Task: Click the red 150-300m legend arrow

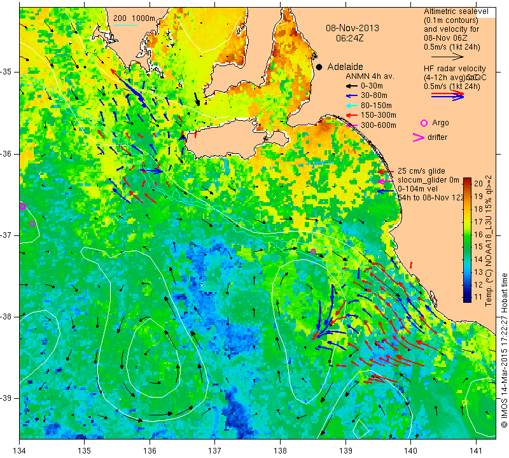Action: tap(352, 115)
